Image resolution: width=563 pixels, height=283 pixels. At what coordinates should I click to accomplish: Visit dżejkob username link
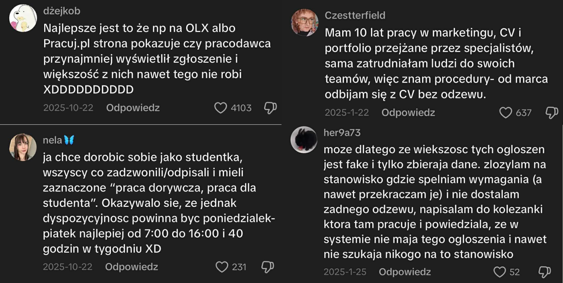(62, 11)
